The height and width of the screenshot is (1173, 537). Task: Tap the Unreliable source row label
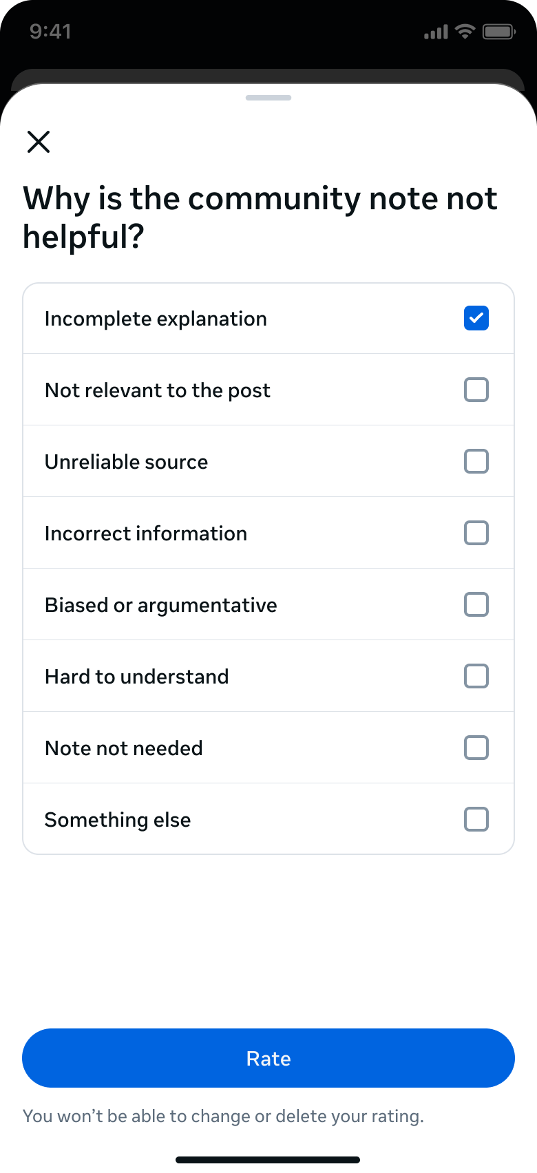pos(126,462)
